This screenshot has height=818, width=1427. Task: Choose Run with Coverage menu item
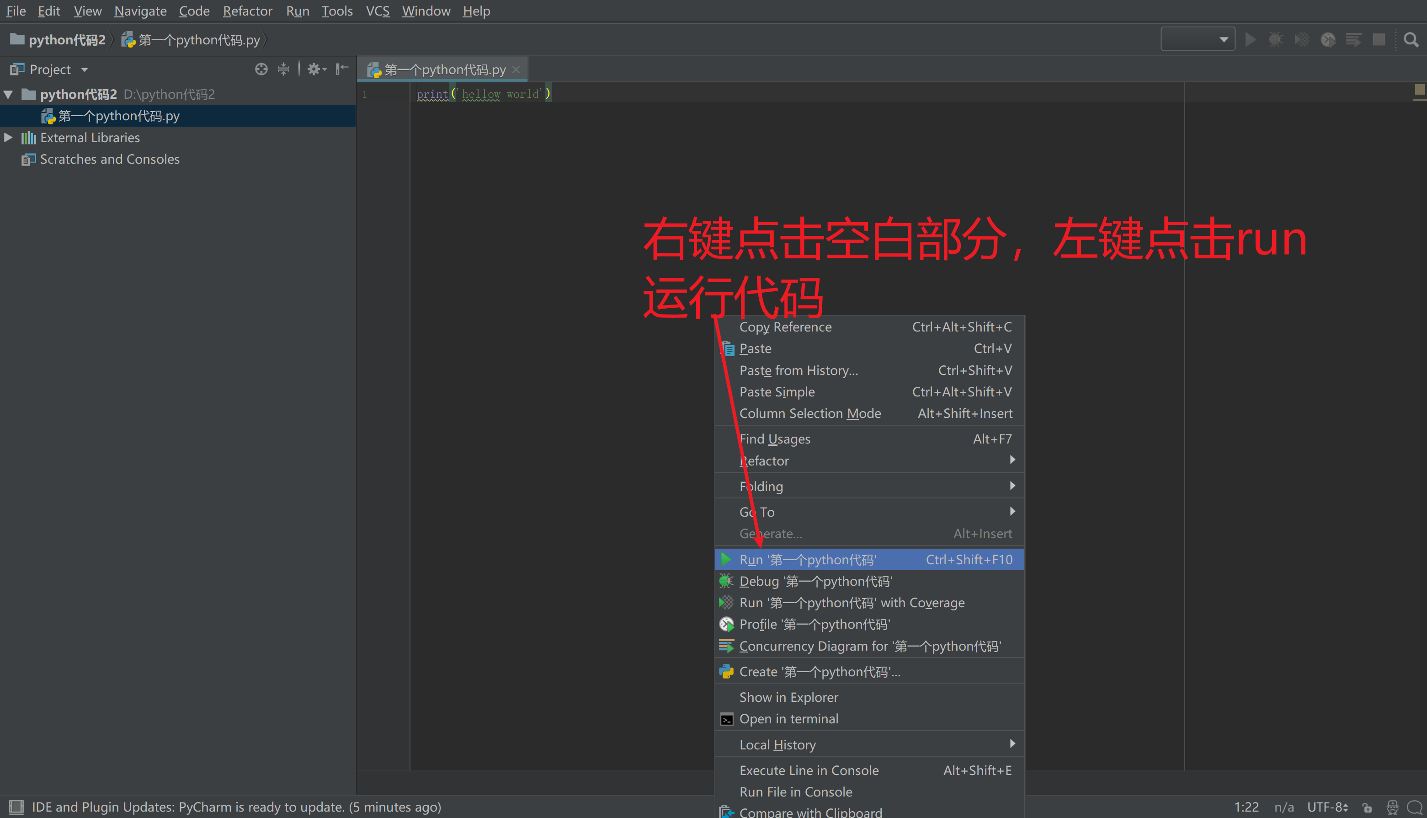pos(869,603)
